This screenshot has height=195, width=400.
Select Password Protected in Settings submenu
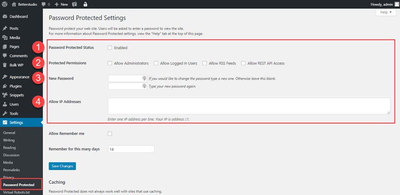(x=18, y=185)
